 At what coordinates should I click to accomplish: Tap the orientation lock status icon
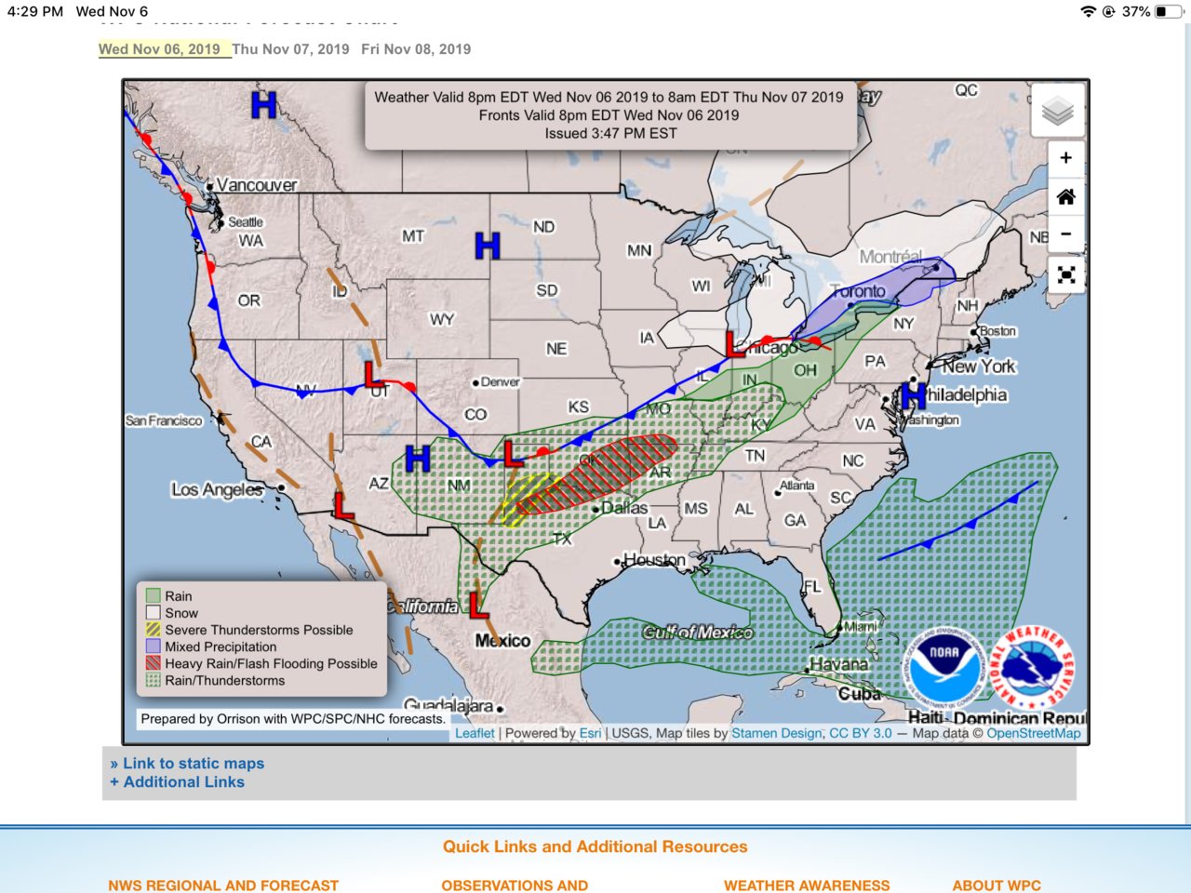(x=1108, y=11)
